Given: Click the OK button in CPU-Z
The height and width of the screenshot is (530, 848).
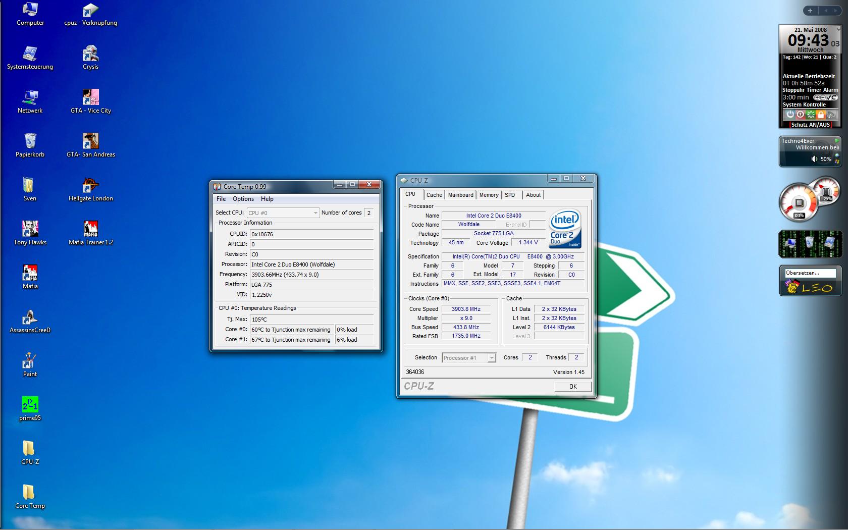Looking at the screenshot, I should [573, 387].
